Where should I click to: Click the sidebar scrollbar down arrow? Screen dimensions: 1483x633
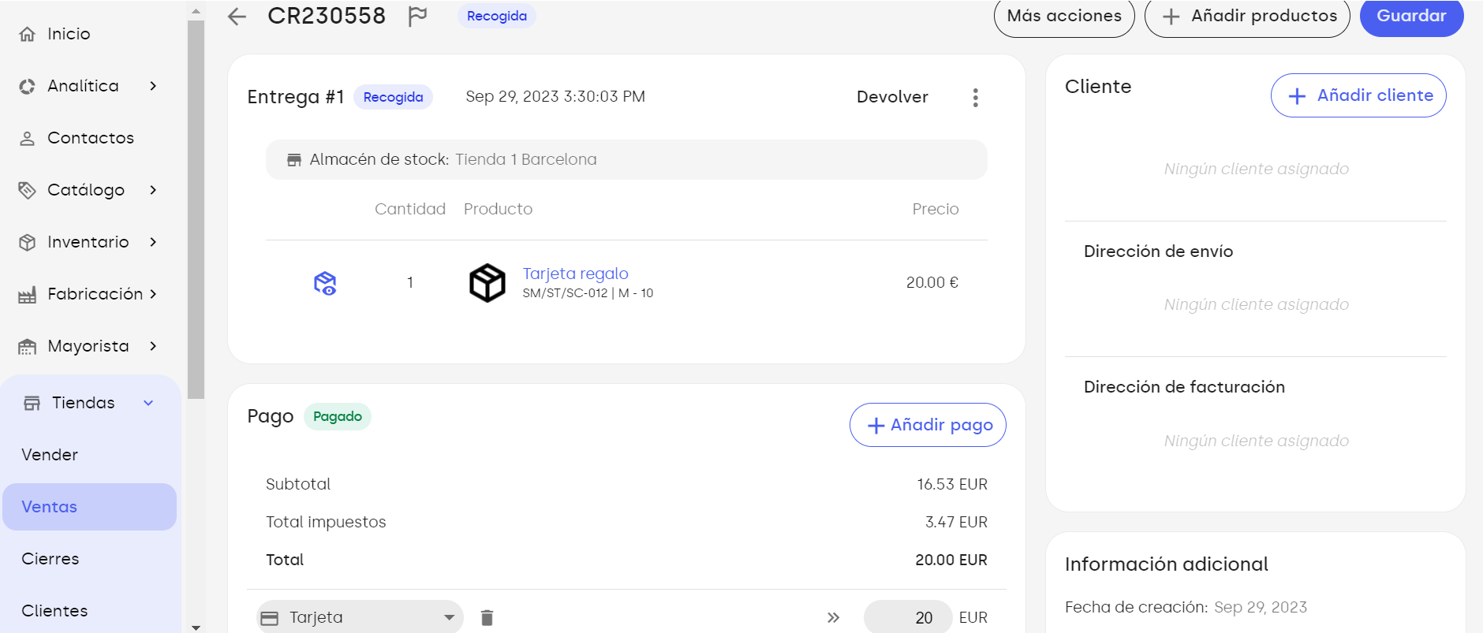click(196, 627)
